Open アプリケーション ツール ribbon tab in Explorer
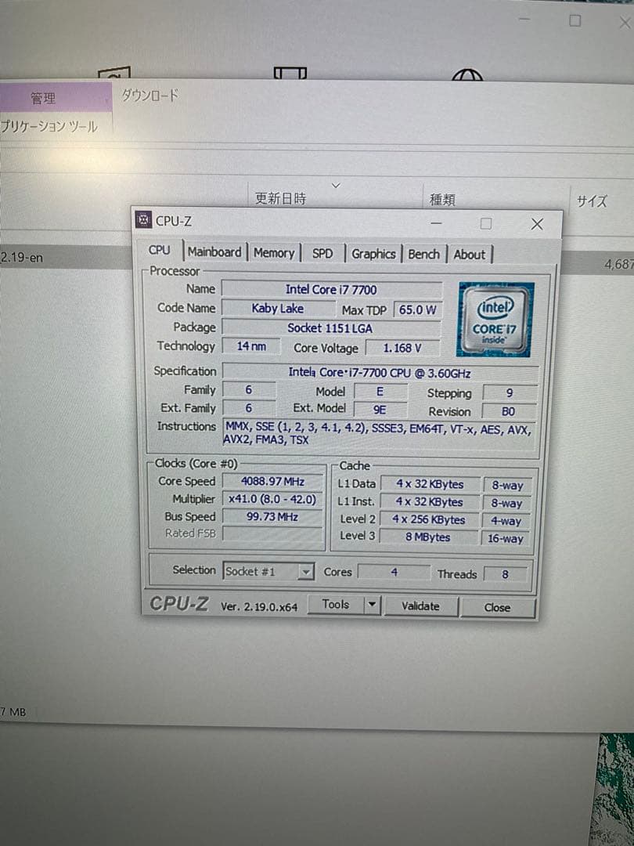 (49, 126)
